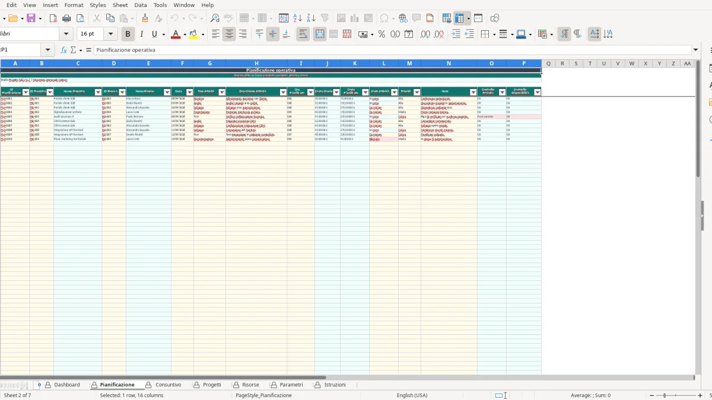Image resolution: width=712 pixels, height=400 pixels.
Task: Apply the yellow background color
Action: pos(193,34)
